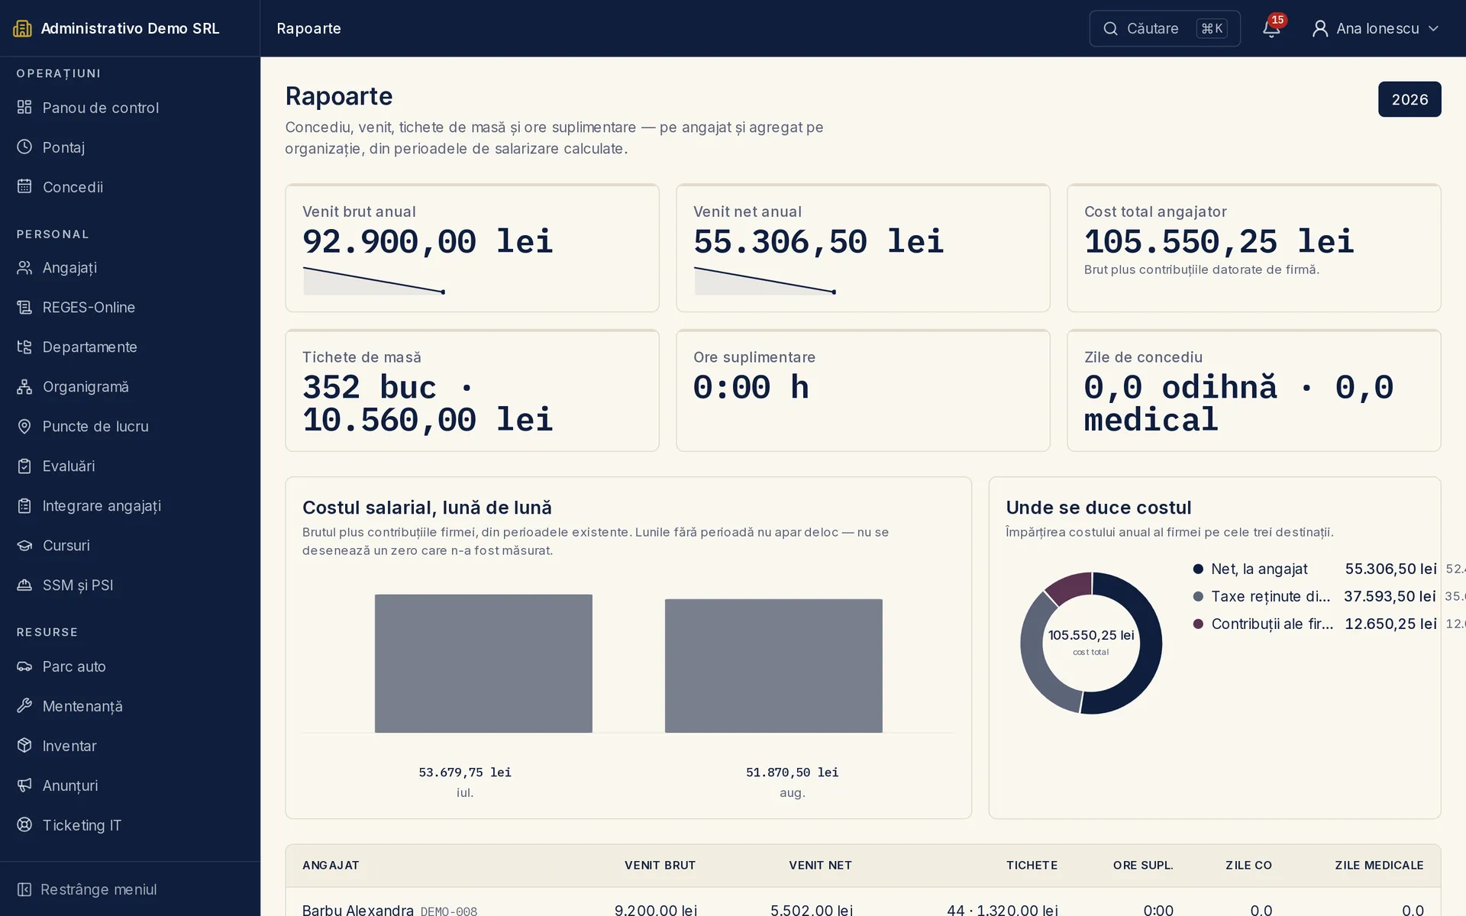Click the Contribuții ale firmei legend dot
Viewport: 1466px width, 916px height.
[x=1198, y=624]
